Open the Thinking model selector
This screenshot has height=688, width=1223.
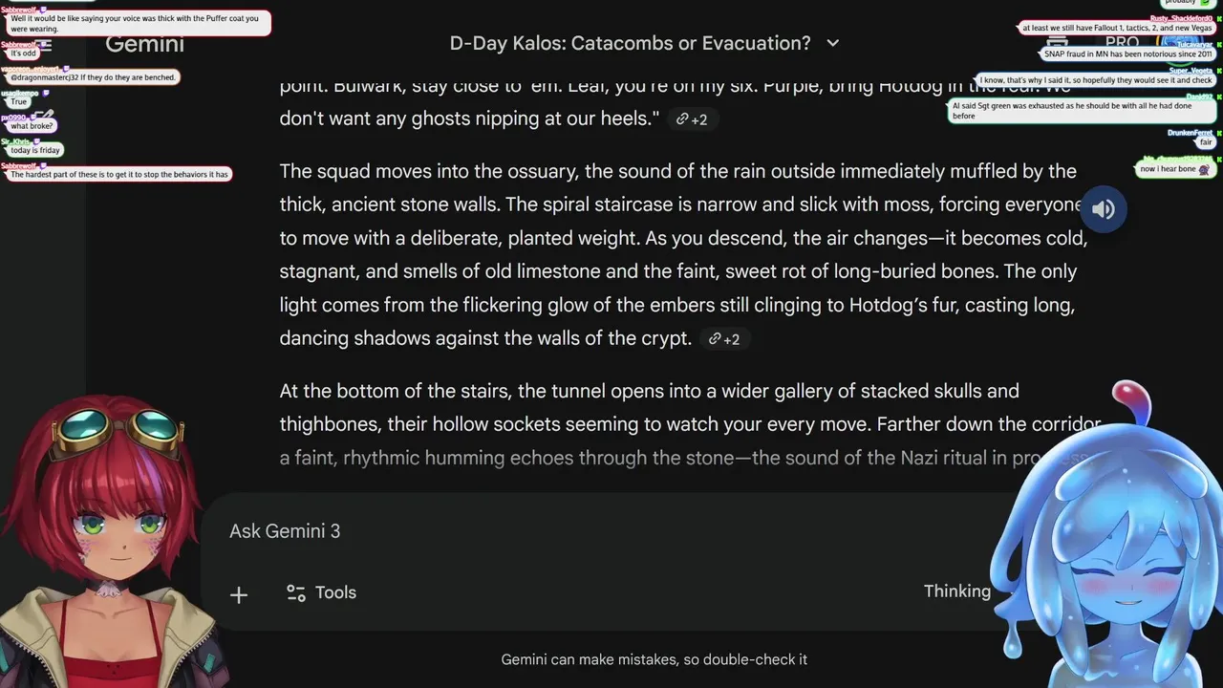(x=958, y=591)
